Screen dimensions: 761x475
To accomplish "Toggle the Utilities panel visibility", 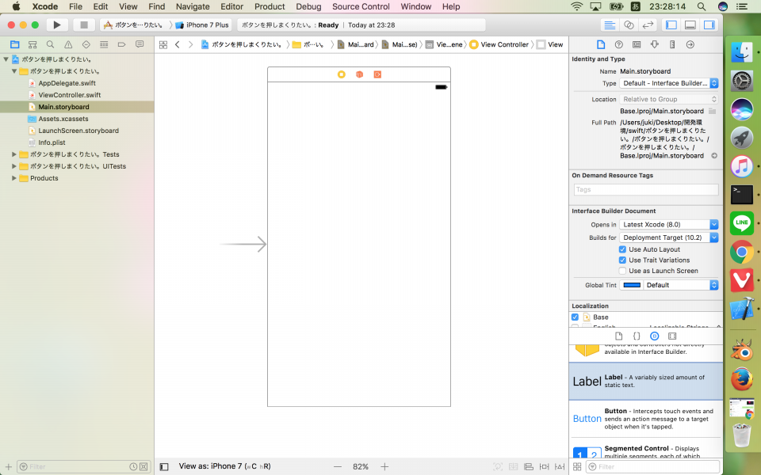I will [709, 25].
